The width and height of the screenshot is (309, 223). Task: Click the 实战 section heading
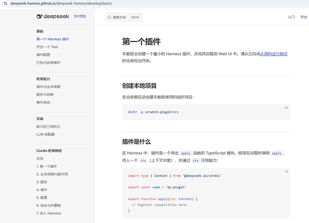click(x=40, y=119)
